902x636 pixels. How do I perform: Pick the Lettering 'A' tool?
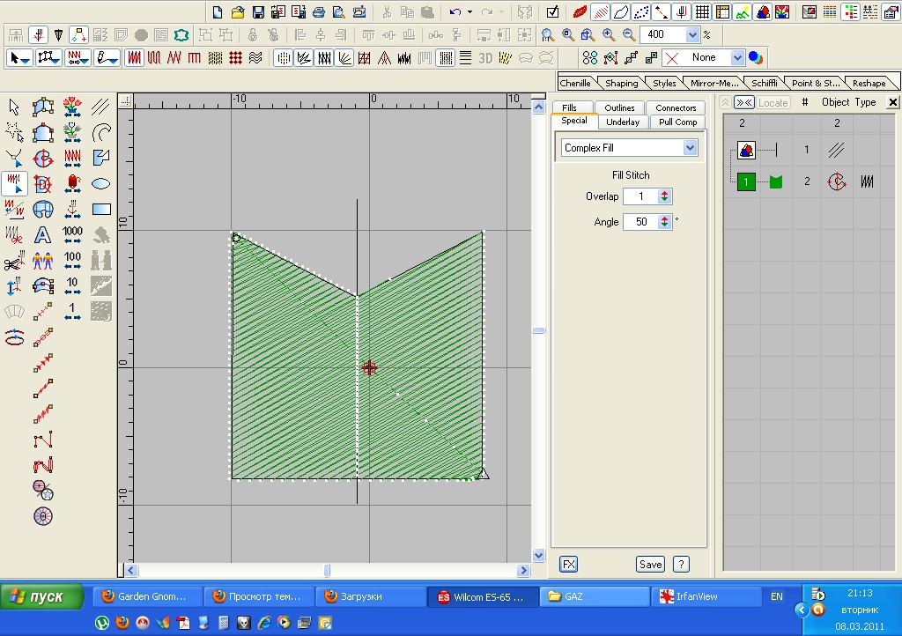tap(42, 235)
